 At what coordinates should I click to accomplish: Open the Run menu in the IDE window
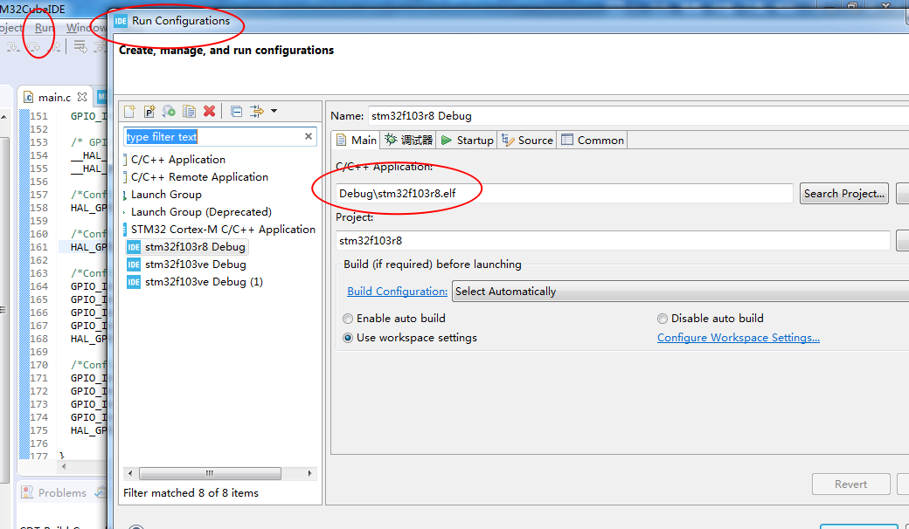pos(44,28)
